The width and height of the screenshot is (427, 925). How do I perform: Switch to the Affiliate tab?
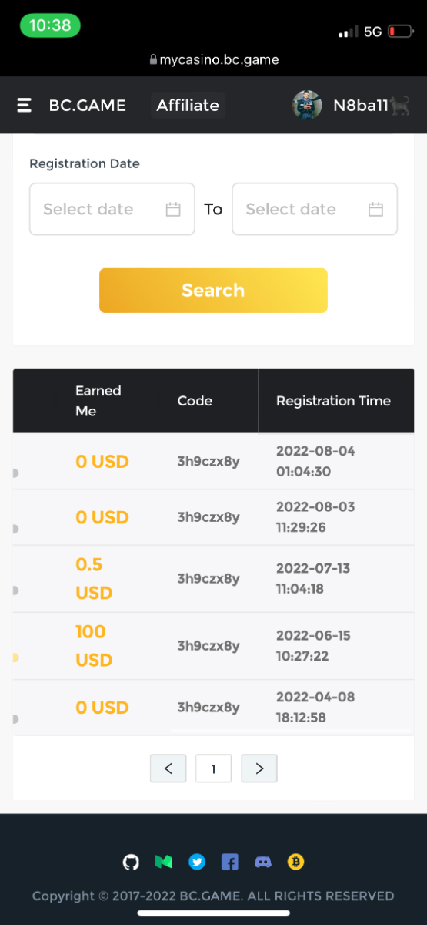tap(188, 106)
